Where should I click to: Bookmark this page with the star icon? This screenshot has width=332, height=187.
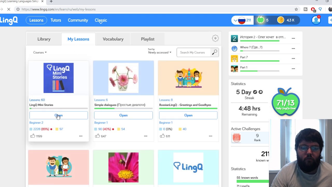point(296,9)
